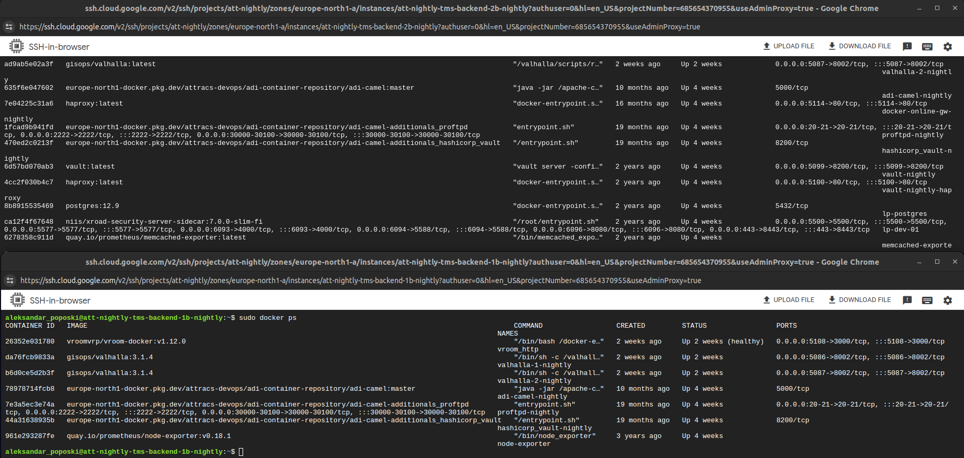This screenshot has width=964, height=458.
Task: Open the keyboard icon in the 1b-nightly window
Action: click(927, 300)
